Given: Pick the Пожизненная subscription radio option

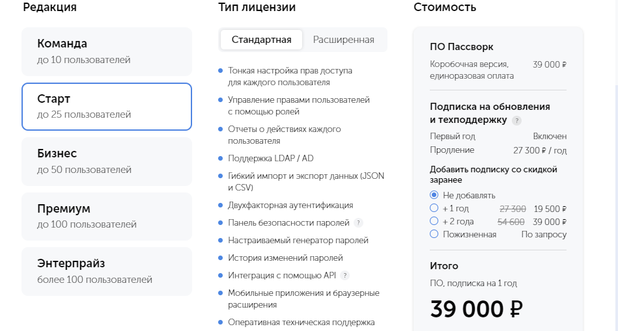Looking at the screenshot, I should 434,235.
